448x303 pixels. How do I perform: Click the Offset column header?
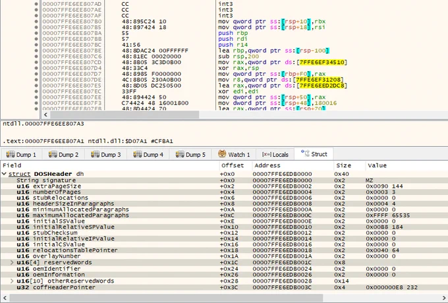[233, 165]
